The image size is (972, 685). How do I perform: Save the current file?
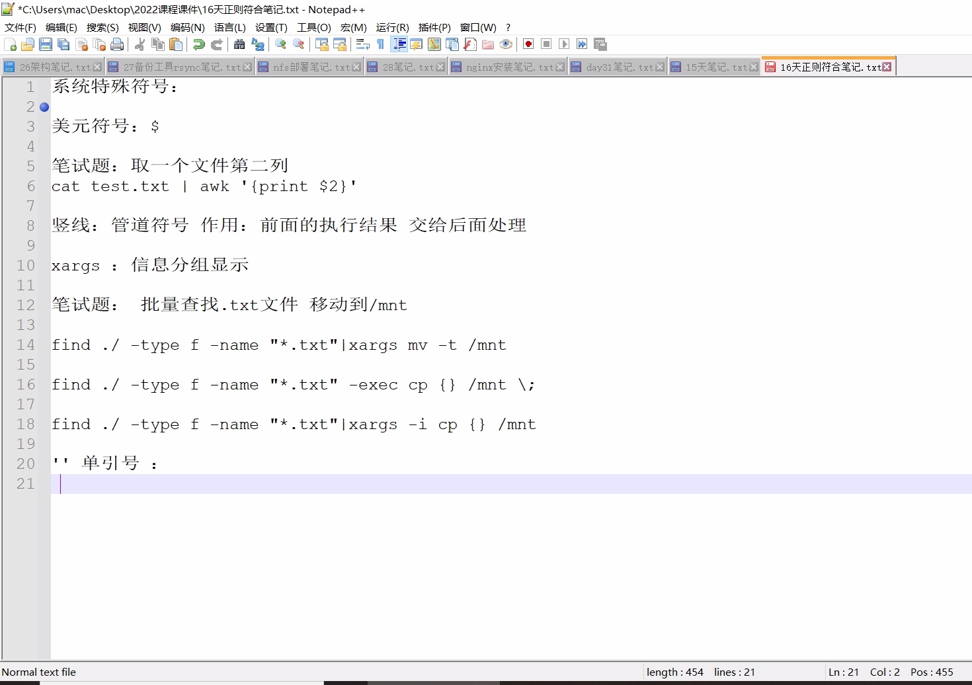46,44
